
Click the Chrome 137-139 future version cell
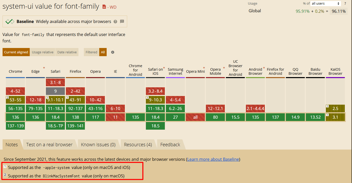tap(15, 126)
